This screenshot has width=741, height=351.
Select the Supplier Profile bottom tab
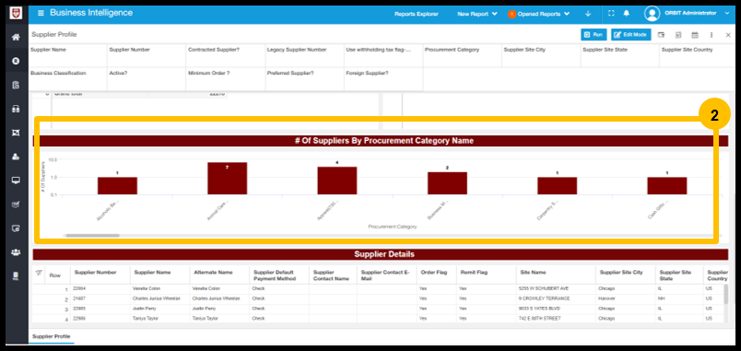51,336
